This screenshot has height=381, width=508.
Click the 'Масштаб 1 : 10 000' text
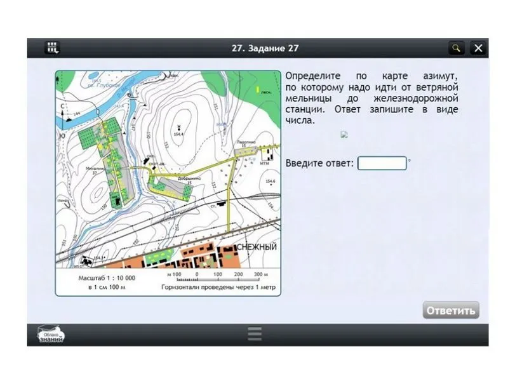coord(107,278)
